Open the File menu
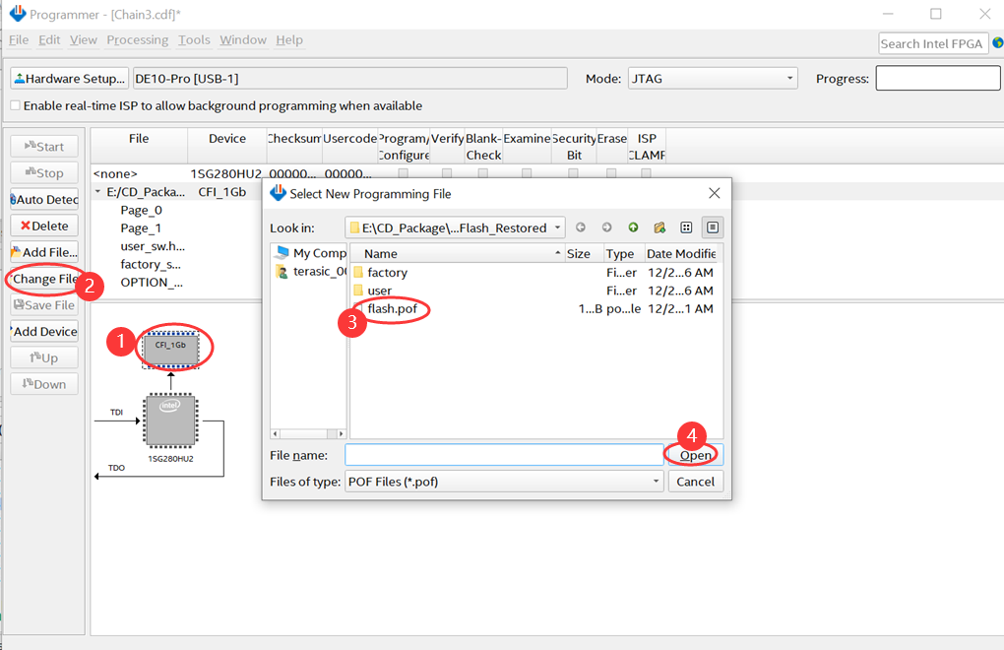Image resolution: width=1004 pixels, height=650 pixels. point(19,39)
